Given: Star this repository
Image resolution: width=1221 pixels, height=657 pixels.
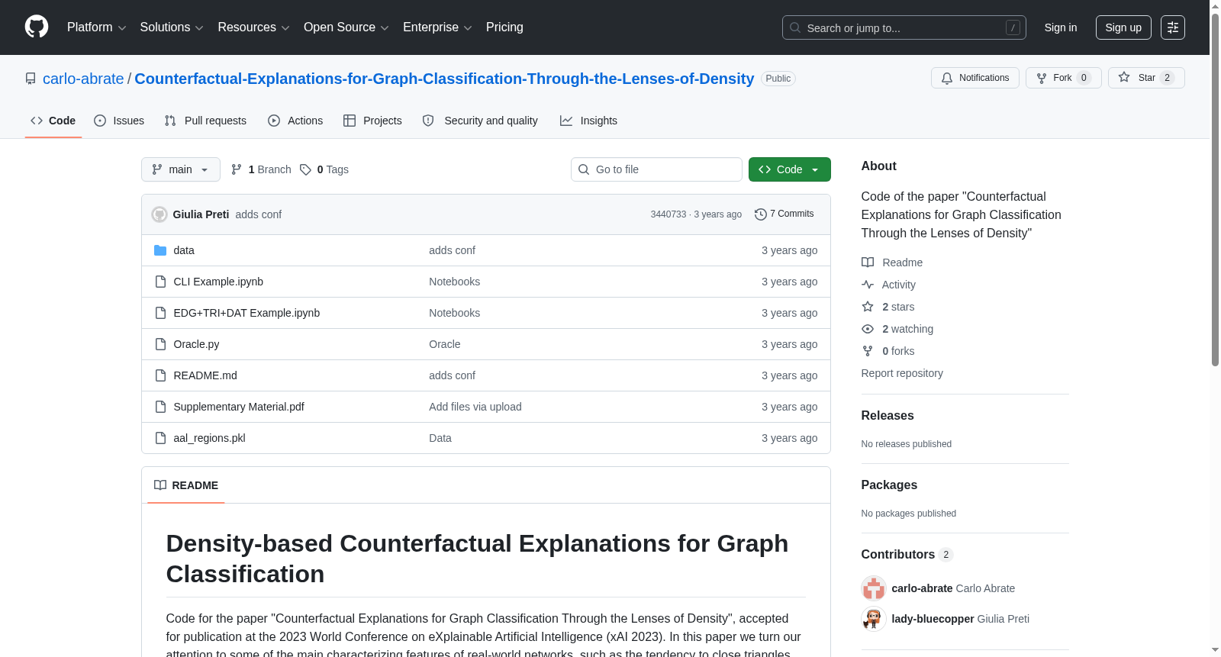Looking at the screenshot, I should click(1146, 78).
